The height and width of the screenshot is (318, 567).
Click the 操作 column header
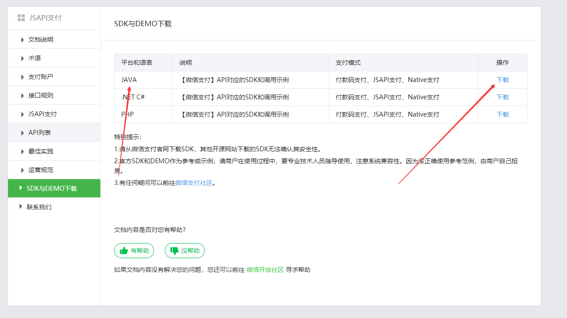tap(503, 63)
